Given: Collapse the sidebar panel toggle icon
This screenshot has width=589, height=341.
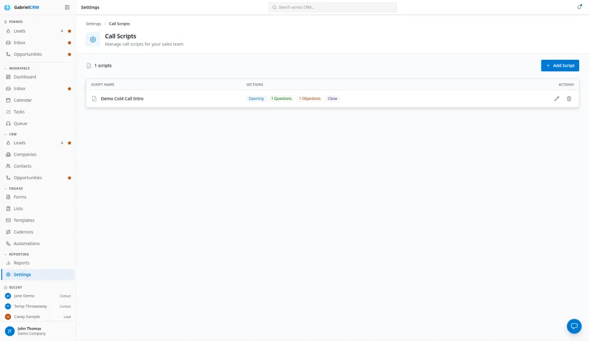Looking at the screenshot, I should pyautogui.click(x=67, y=7).
